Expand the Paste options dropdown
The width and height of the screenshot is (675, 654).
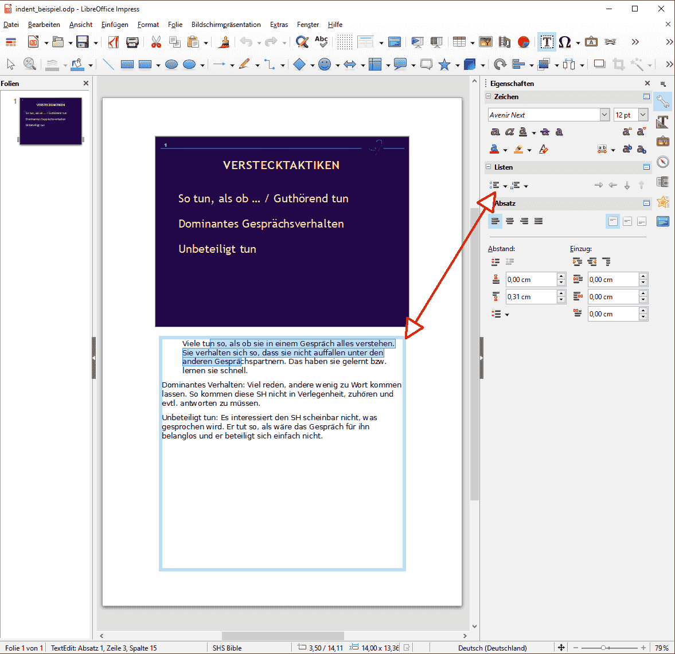[x=206, y=42]
